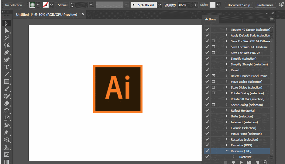Select the Lasso tool
285x164 pixels.
7,45
